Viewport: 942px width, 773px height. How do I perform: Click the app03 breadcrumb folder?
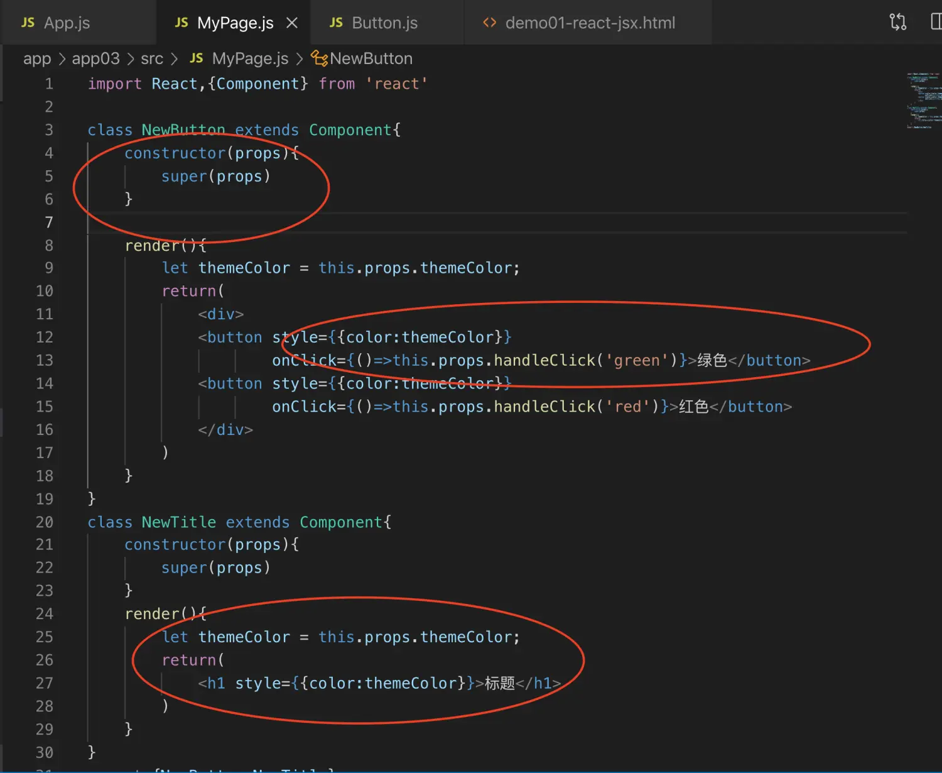(x=95, y=58)
